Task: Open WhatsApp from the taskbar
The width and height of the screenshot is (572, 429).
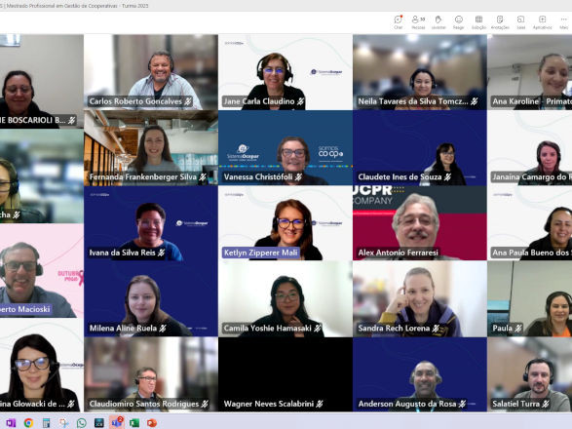Action: (81, 423)
